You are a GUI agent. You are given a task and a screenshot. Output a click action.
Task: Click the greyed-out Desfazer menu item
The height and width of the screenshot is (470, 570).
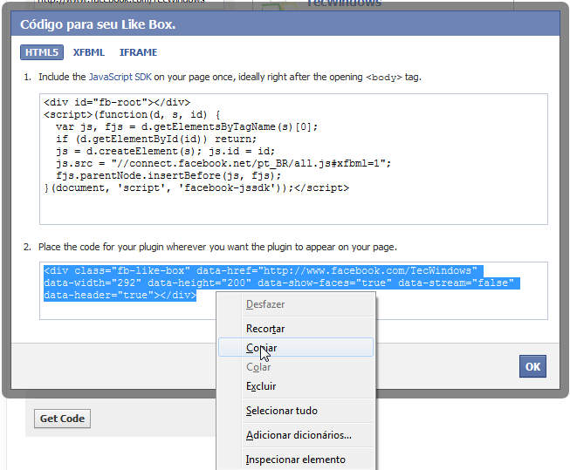[264, 304]
